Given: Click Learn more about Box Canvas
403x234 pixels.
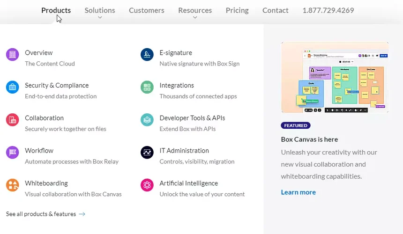Looking at the screenshot, I should tap(299, 192).
